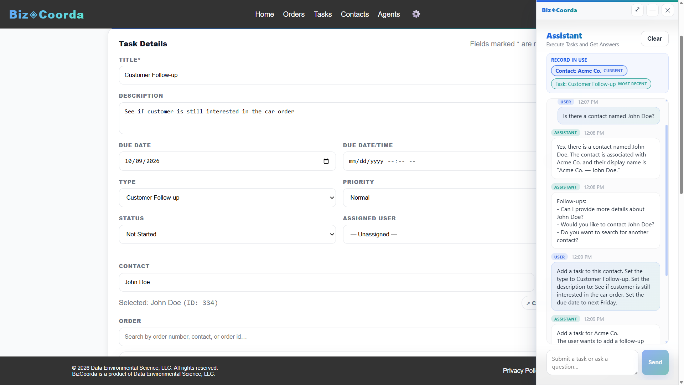Image resolution: width=684 pixels, height=385 pixels.
Task: Click the BizCoorda logo in assistant panel
Action: pyautogui.click(x=559, y=10)
